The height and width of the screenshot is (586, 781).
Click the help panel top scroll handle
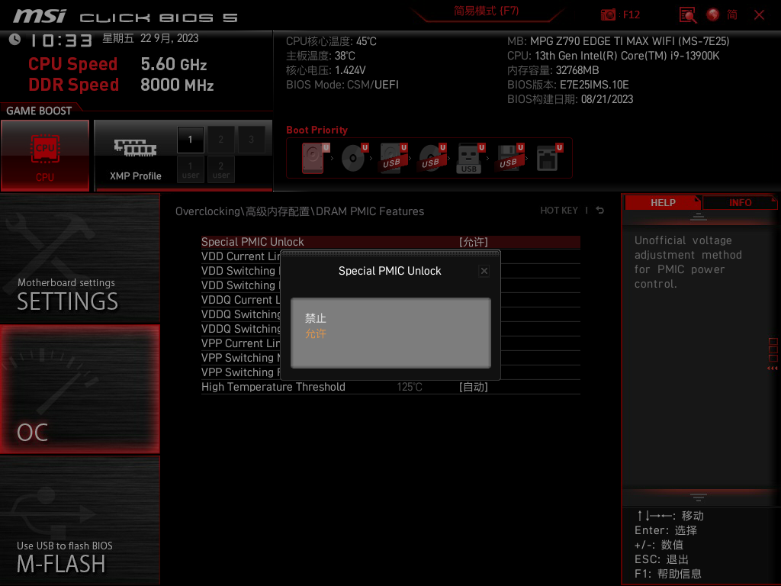pyautogui.click(x=699, y=216)
